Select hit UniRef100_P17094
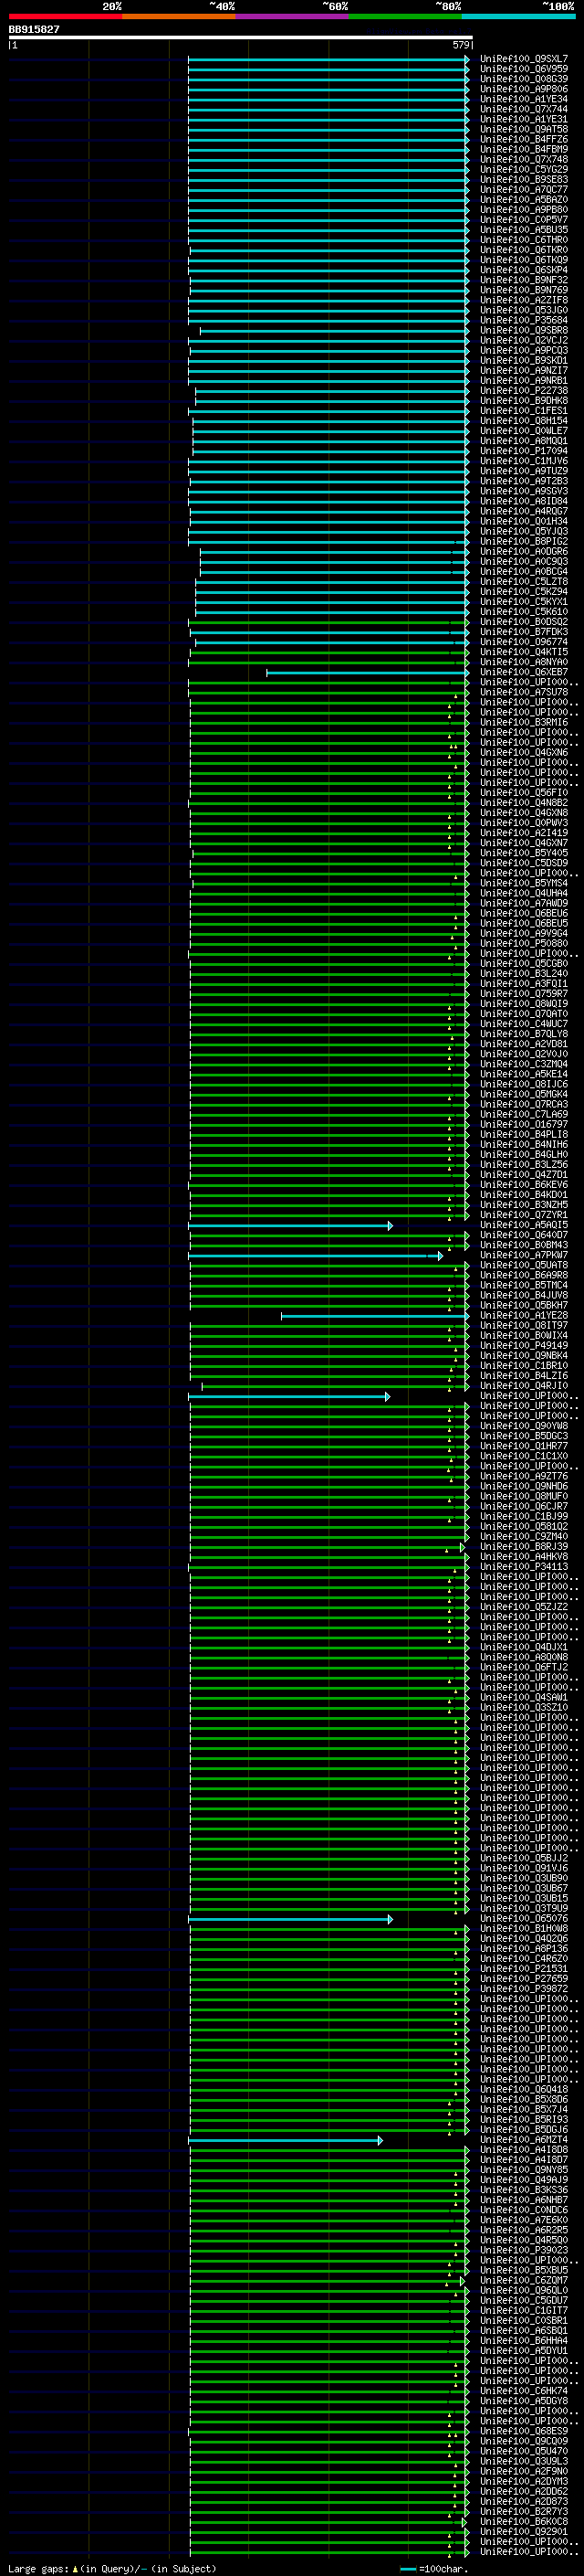 pyautogui.click(x=524, y=451)
